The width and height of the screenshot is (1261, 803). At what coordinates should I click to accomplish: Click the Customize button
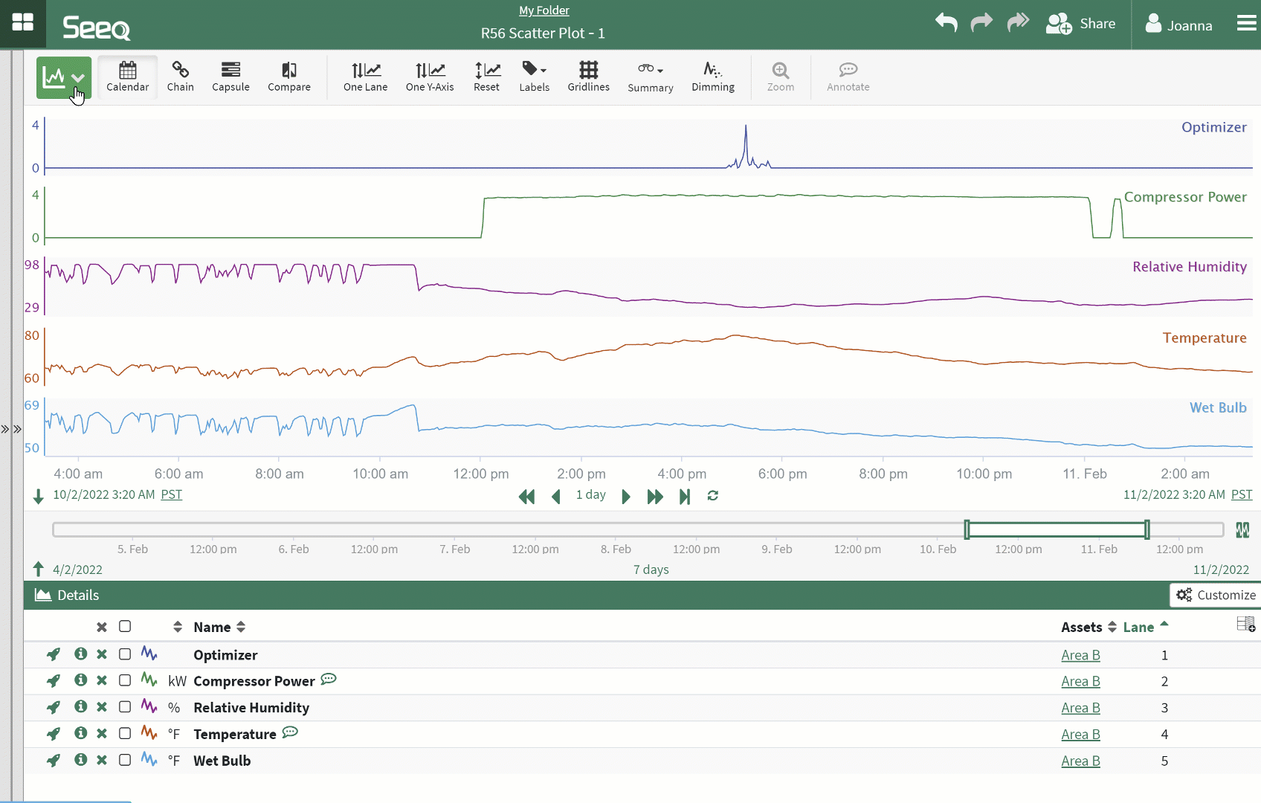pyautogui.click(x=1216, y=595)
